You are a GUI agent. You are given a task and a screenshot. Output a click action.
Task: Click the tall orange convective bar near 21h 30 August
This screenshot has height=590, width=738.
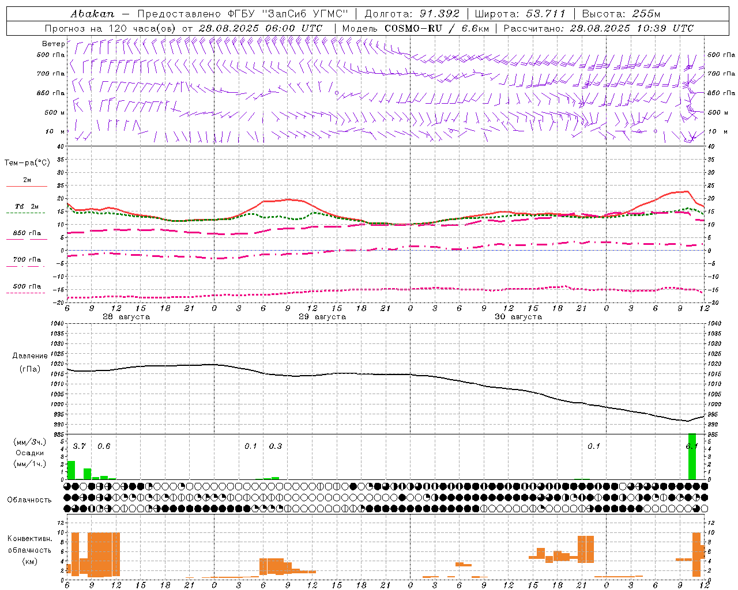tap(586, 549)
